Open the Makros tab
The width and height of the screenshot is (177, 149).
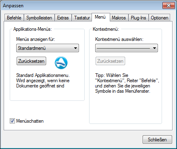tap(119, 18)
